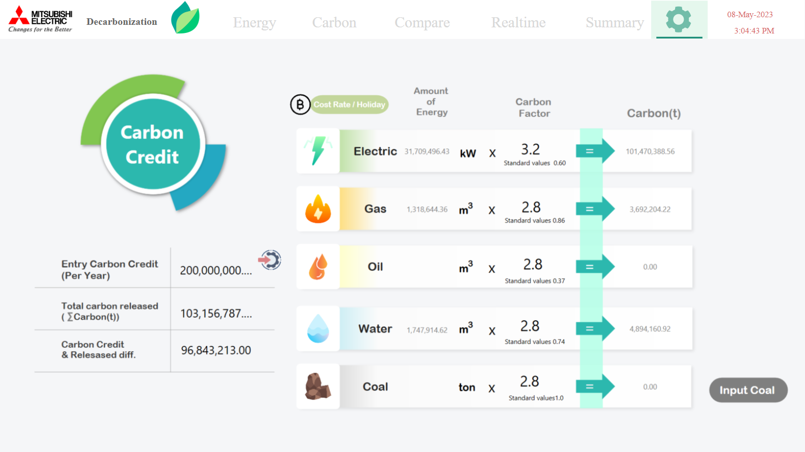Click the Coal rock icon
Screen dimensions: 805x452
[x=318, y=386]
